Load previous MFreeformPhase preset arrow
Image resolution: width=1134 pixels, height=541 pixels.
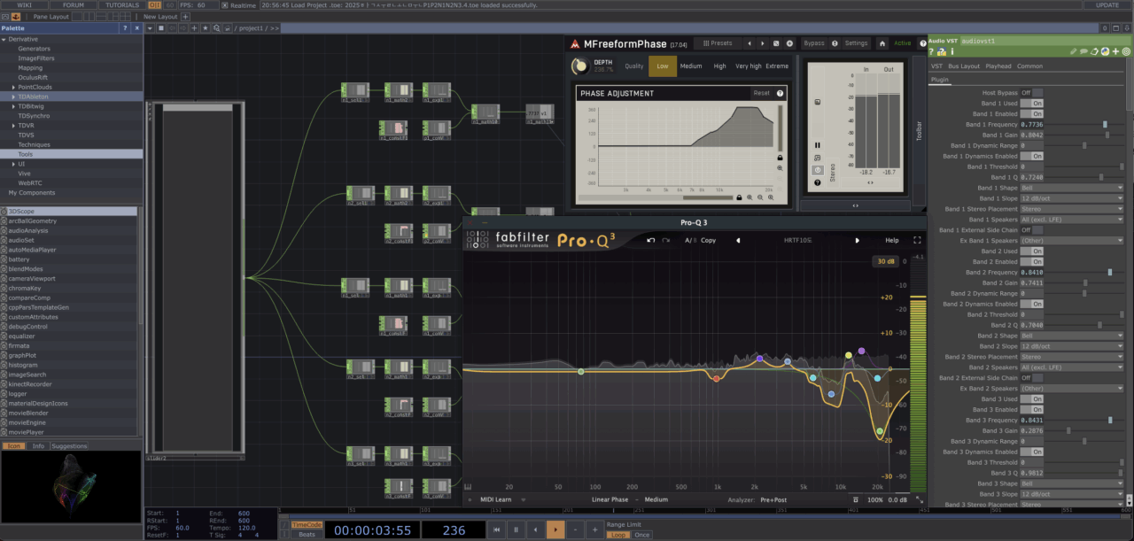pyautogui.click(x=749, y=43)
